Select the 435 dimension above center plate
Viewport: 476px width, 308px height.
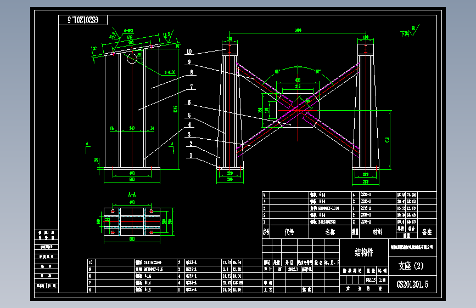(x=298, y=80)
